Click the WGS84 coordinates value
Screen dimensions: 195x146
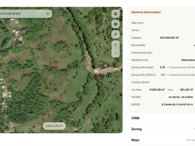tap(181, 97)
